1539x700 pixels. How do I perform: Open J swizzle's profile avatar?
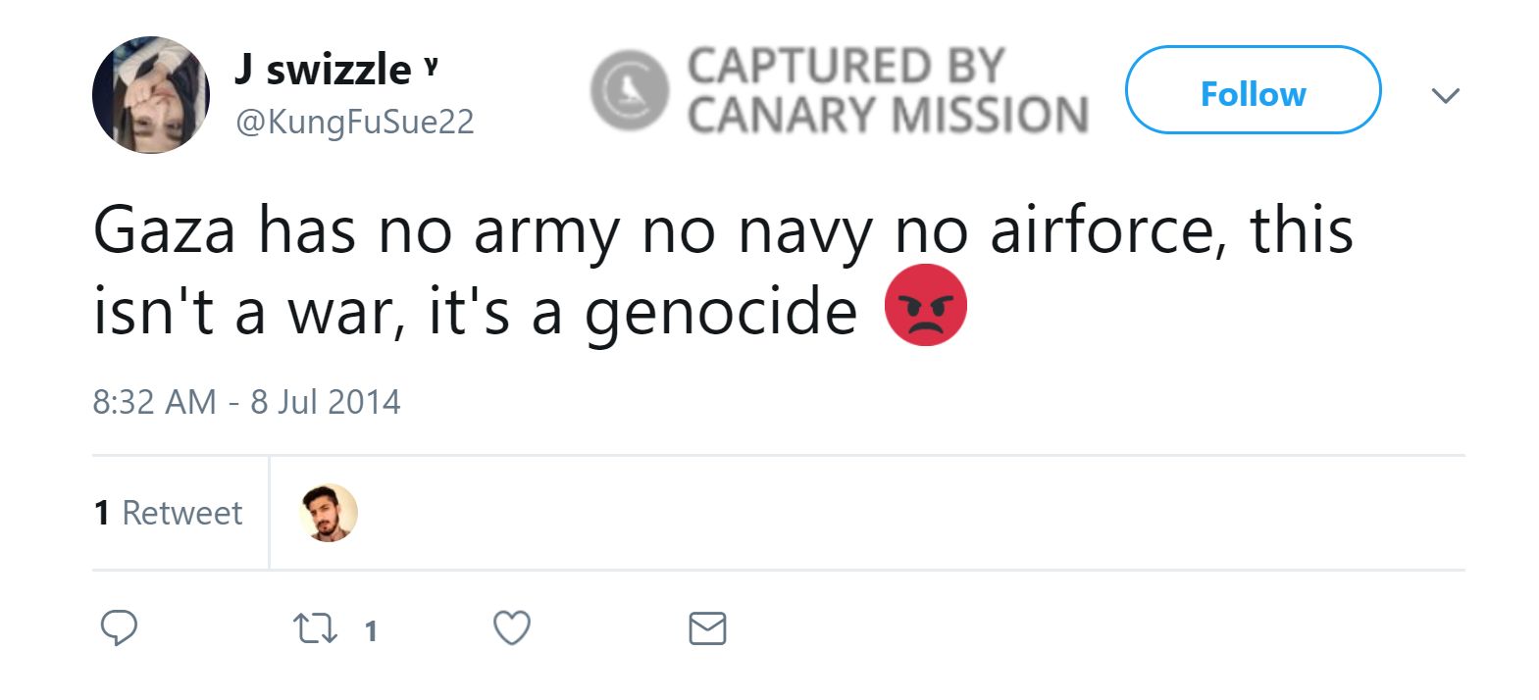coord(151,95)
